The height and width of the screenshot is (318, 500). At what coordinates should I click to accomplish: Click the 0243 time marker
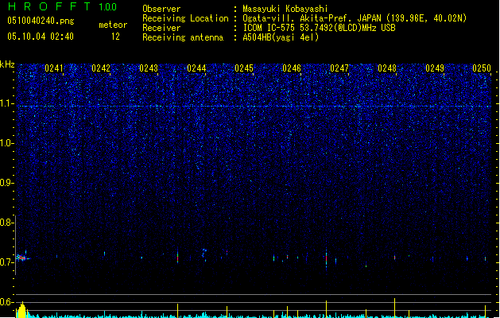coord(149,68)
